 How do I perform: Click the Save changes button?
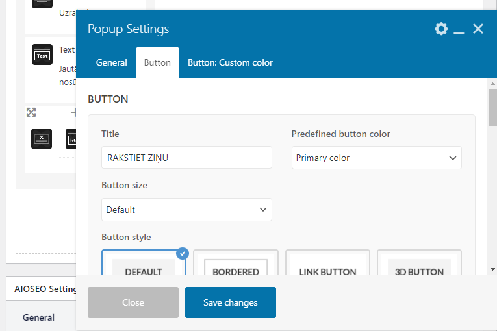(x=230, y=302)
